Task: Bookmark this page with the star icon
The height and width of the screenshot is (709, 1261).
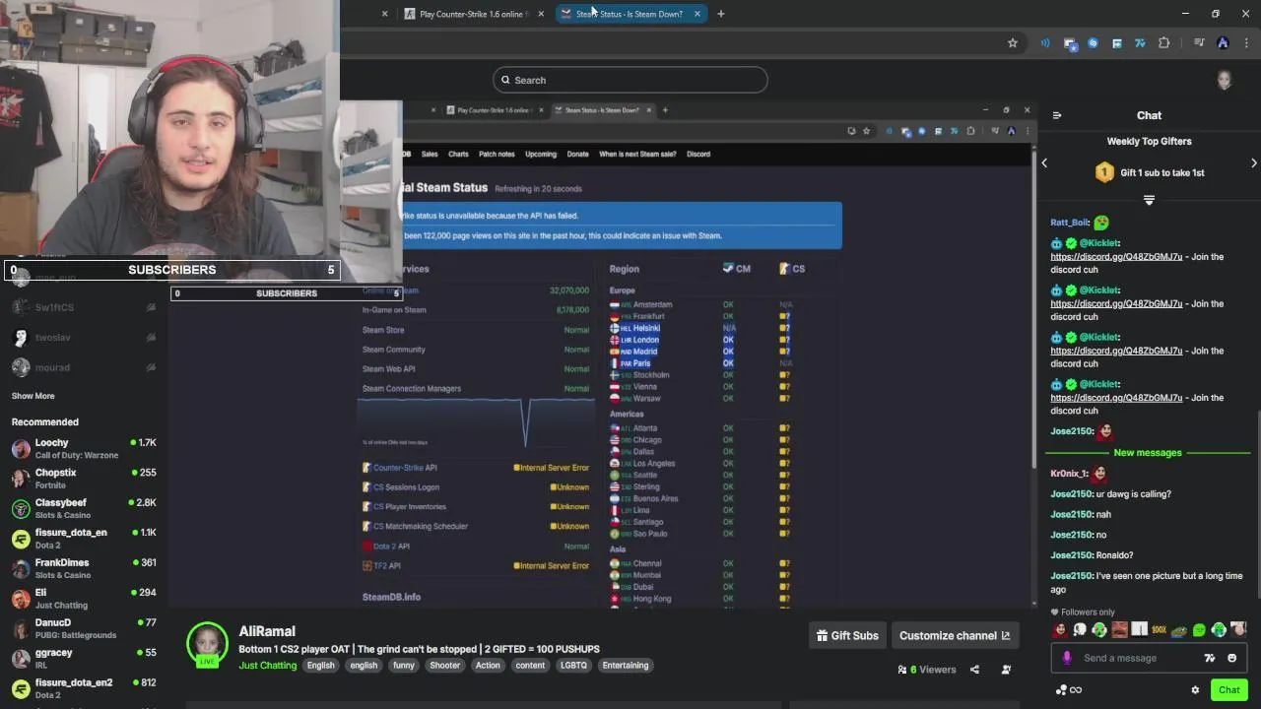Action: tap(1012, 43)
